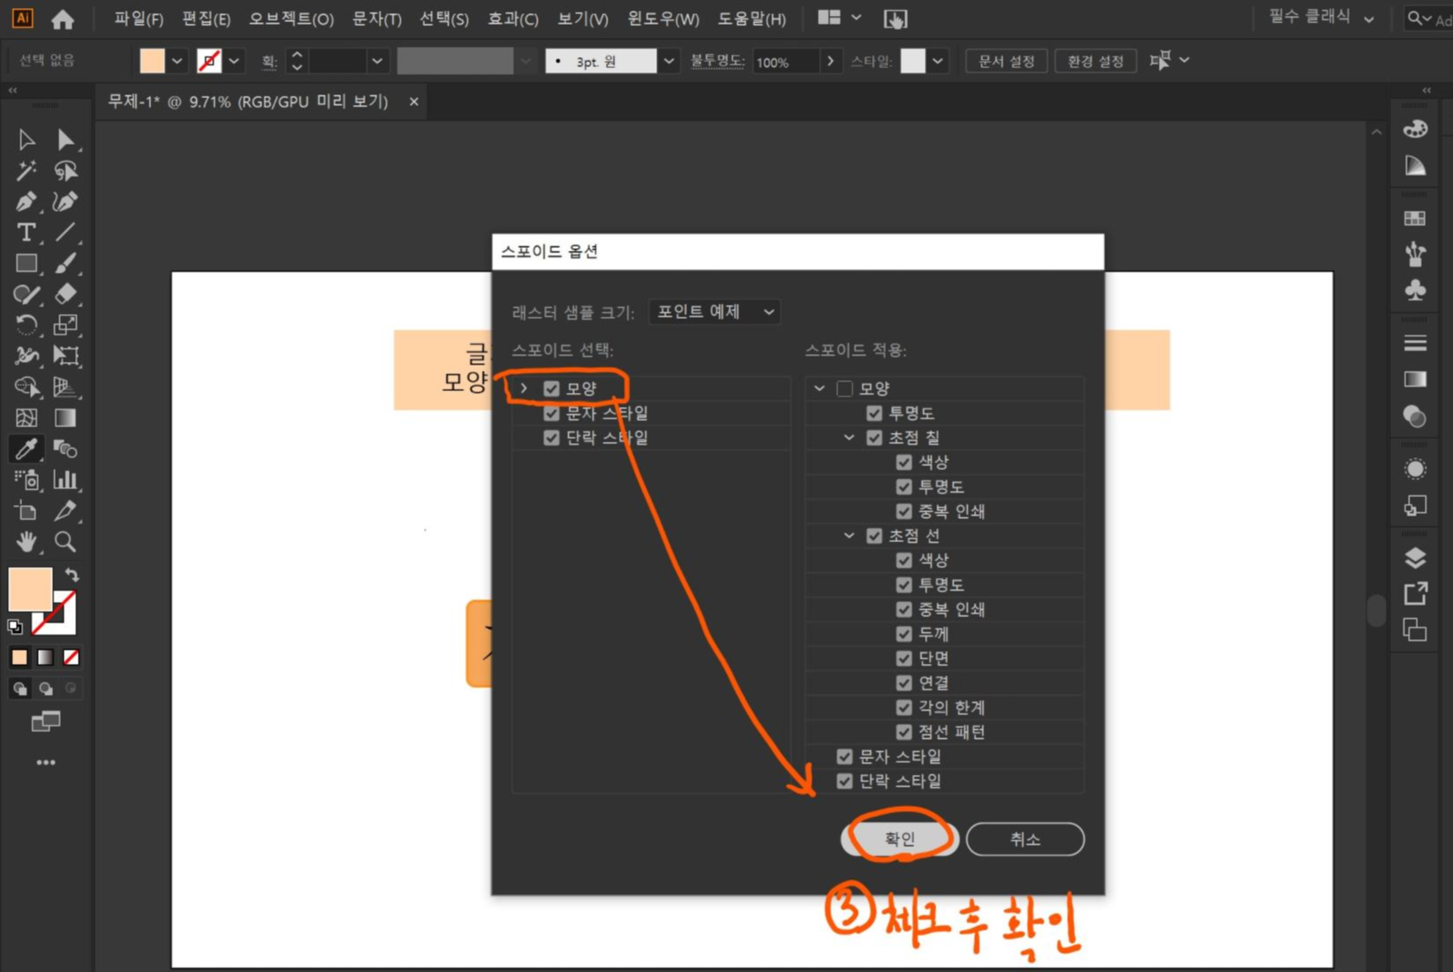Select the Gradient tool

click(65, 418)
